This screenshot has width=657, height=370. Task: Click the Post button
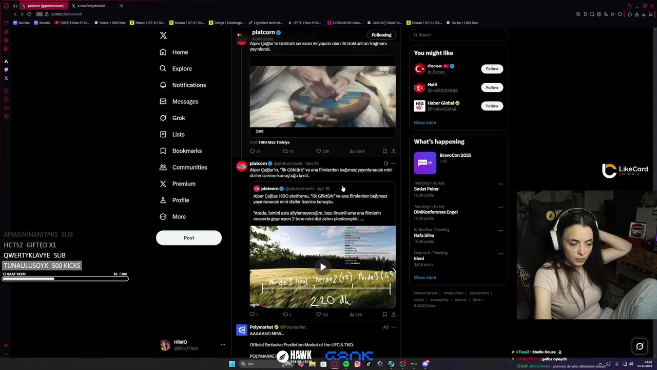point(189,238)
